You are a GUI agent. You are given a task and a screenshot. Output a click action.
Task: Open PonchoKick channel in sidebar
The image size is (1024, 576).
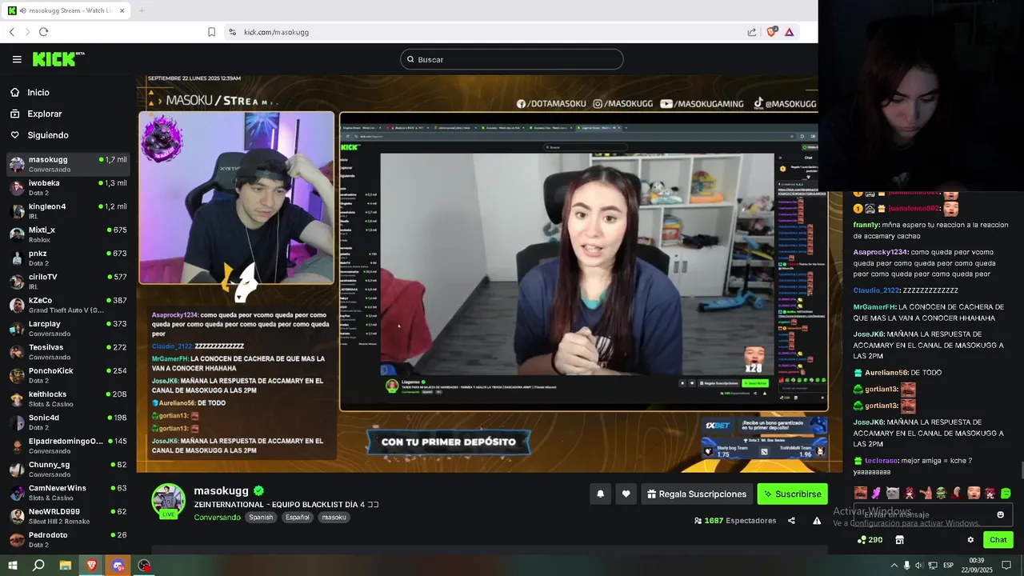point(68,375)
